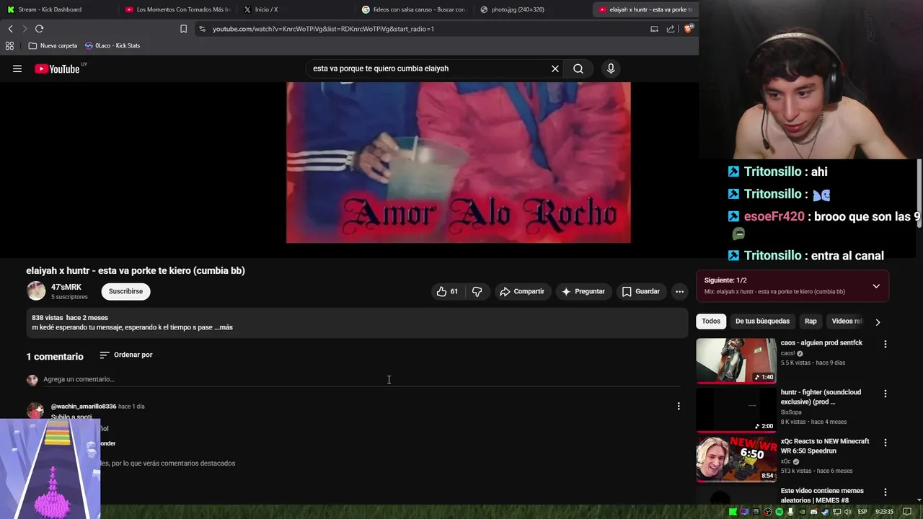
Task: Switch to Inicio / X tab
Action: coord(296,9)
